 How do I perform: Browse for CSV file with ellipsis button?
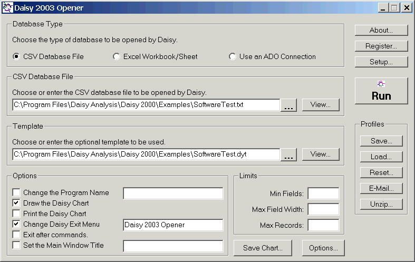click(288, 105)
